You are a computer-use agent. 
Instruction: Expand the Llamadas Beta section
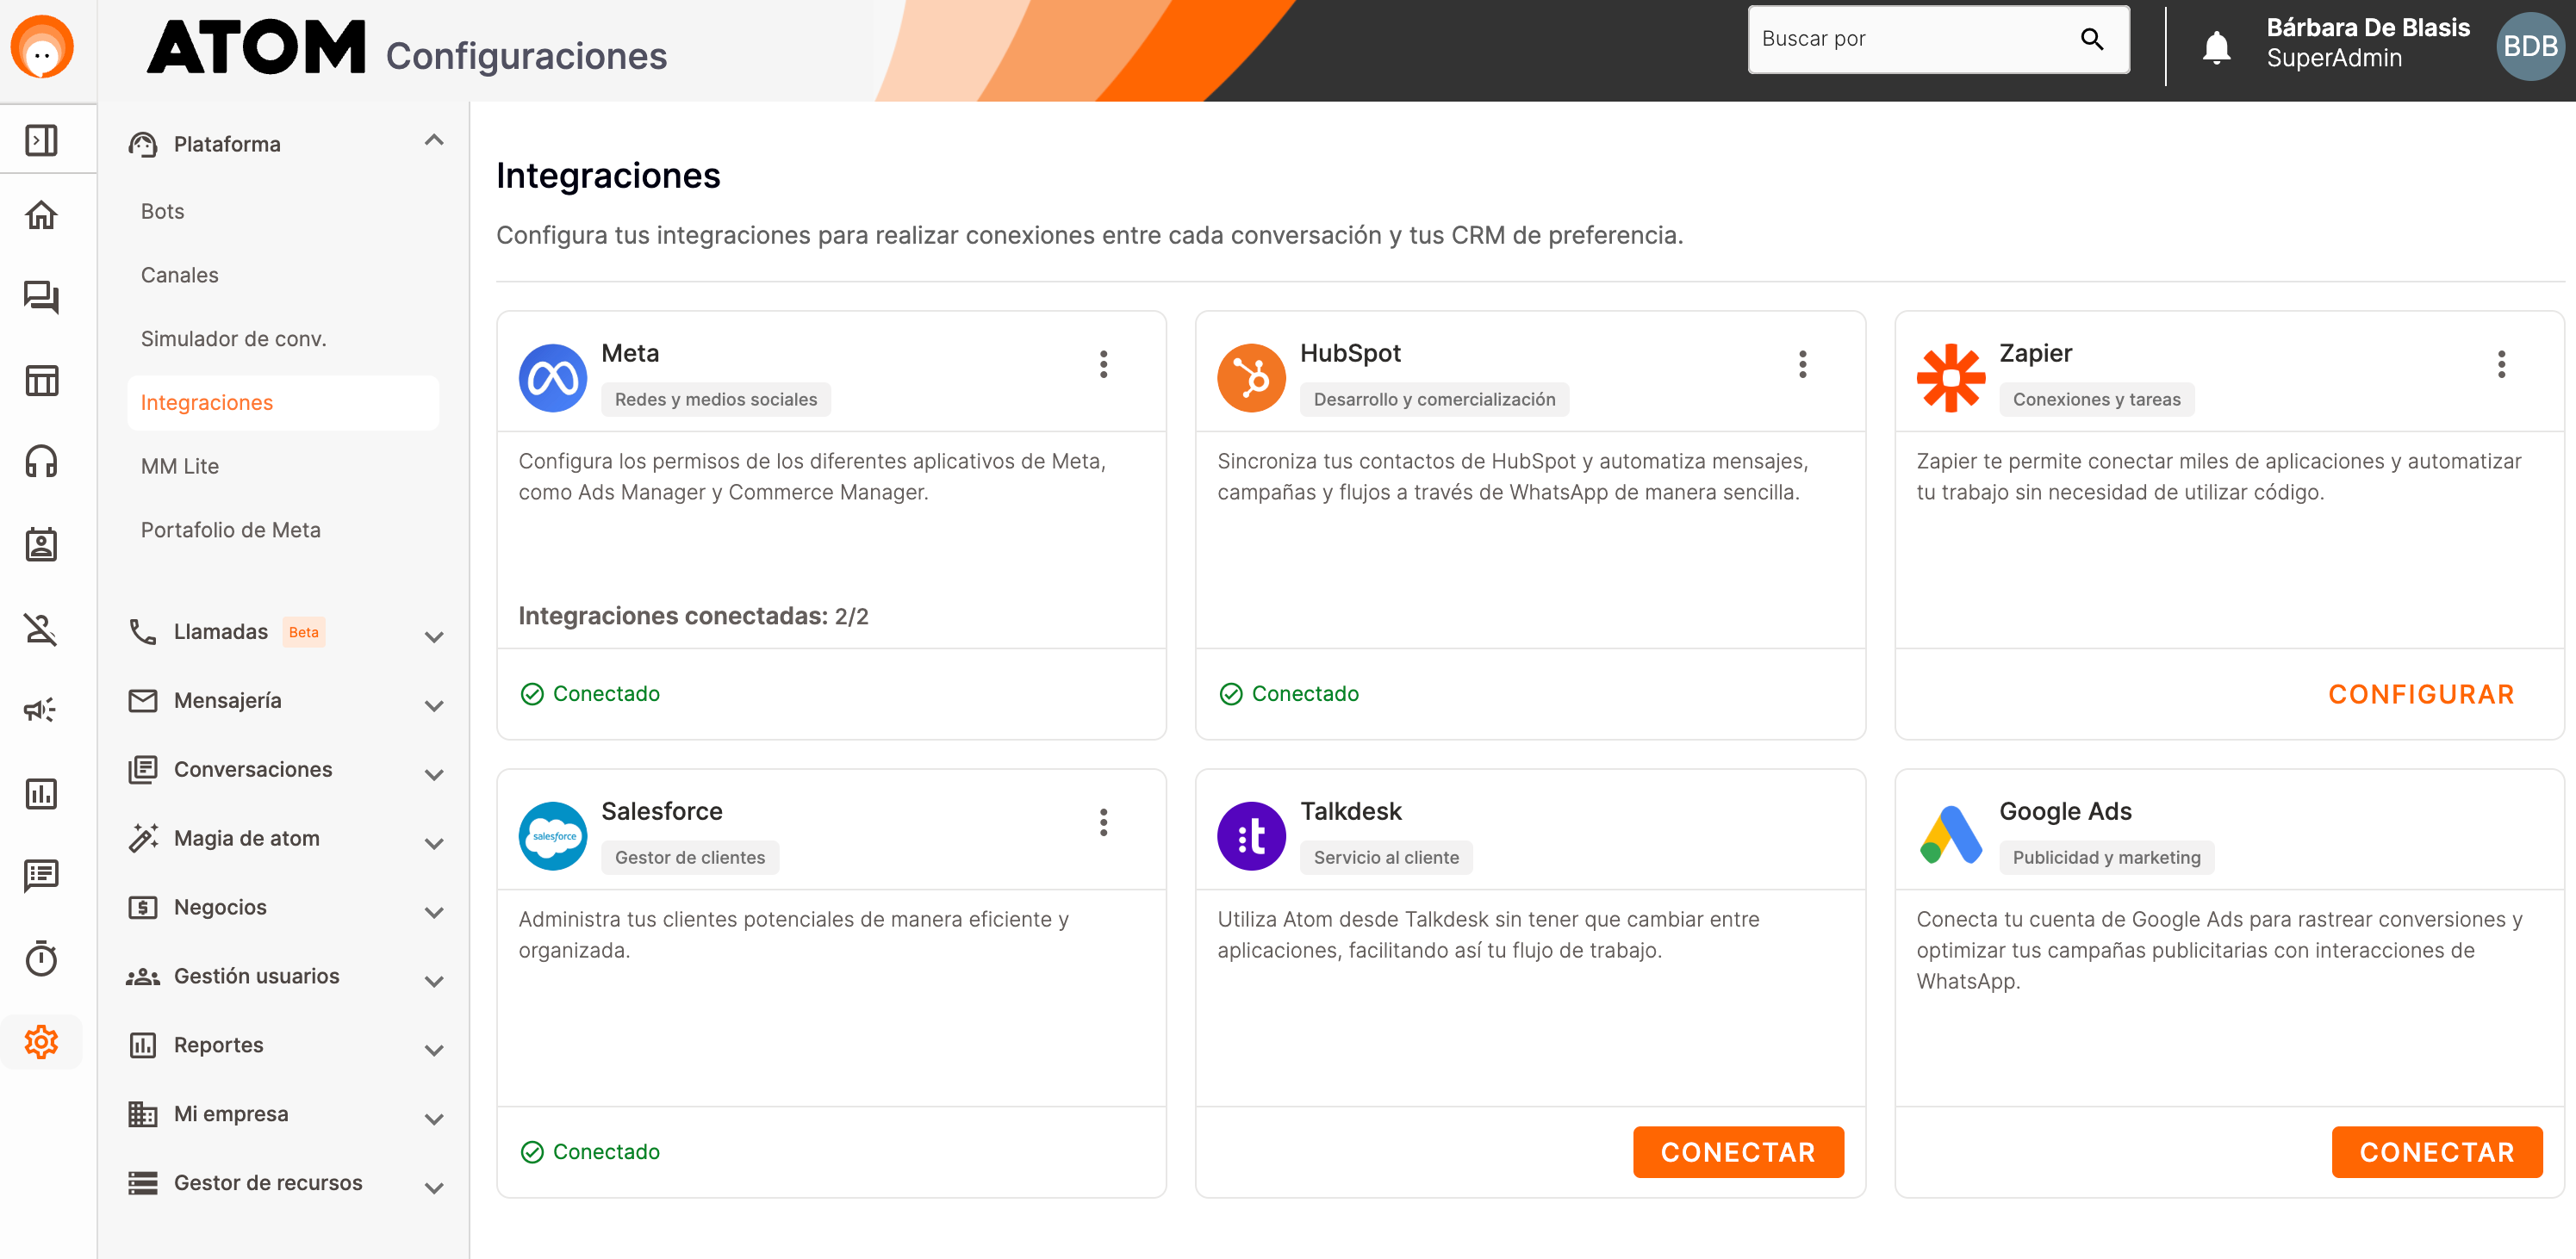tap(433, 636)
